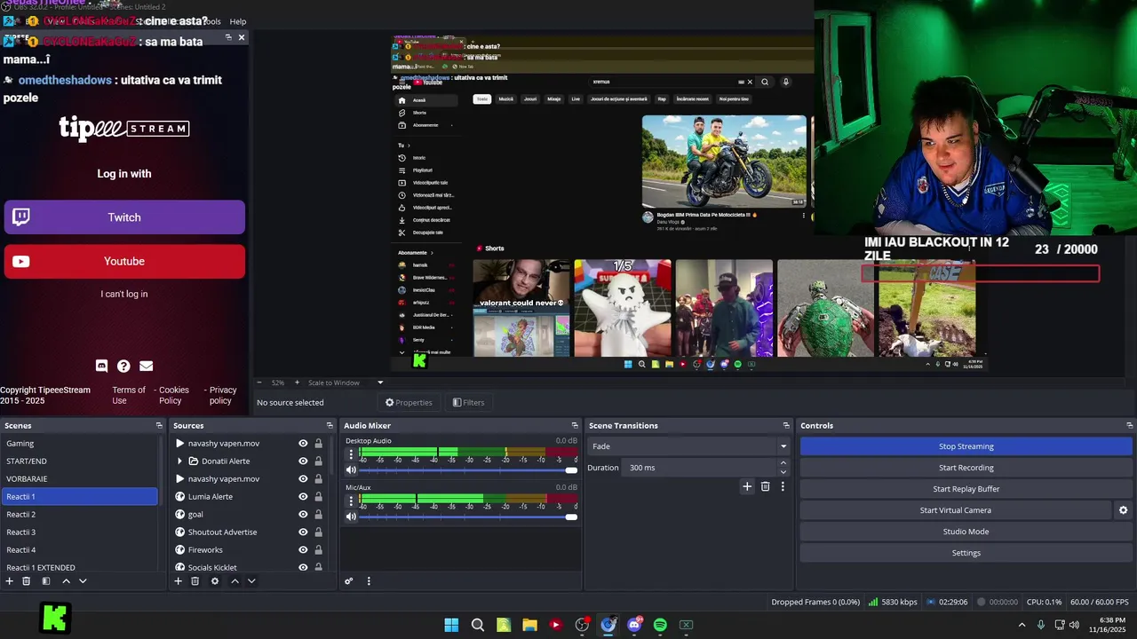Open help question icon in TipeeeStream dock

click(123, 366)
